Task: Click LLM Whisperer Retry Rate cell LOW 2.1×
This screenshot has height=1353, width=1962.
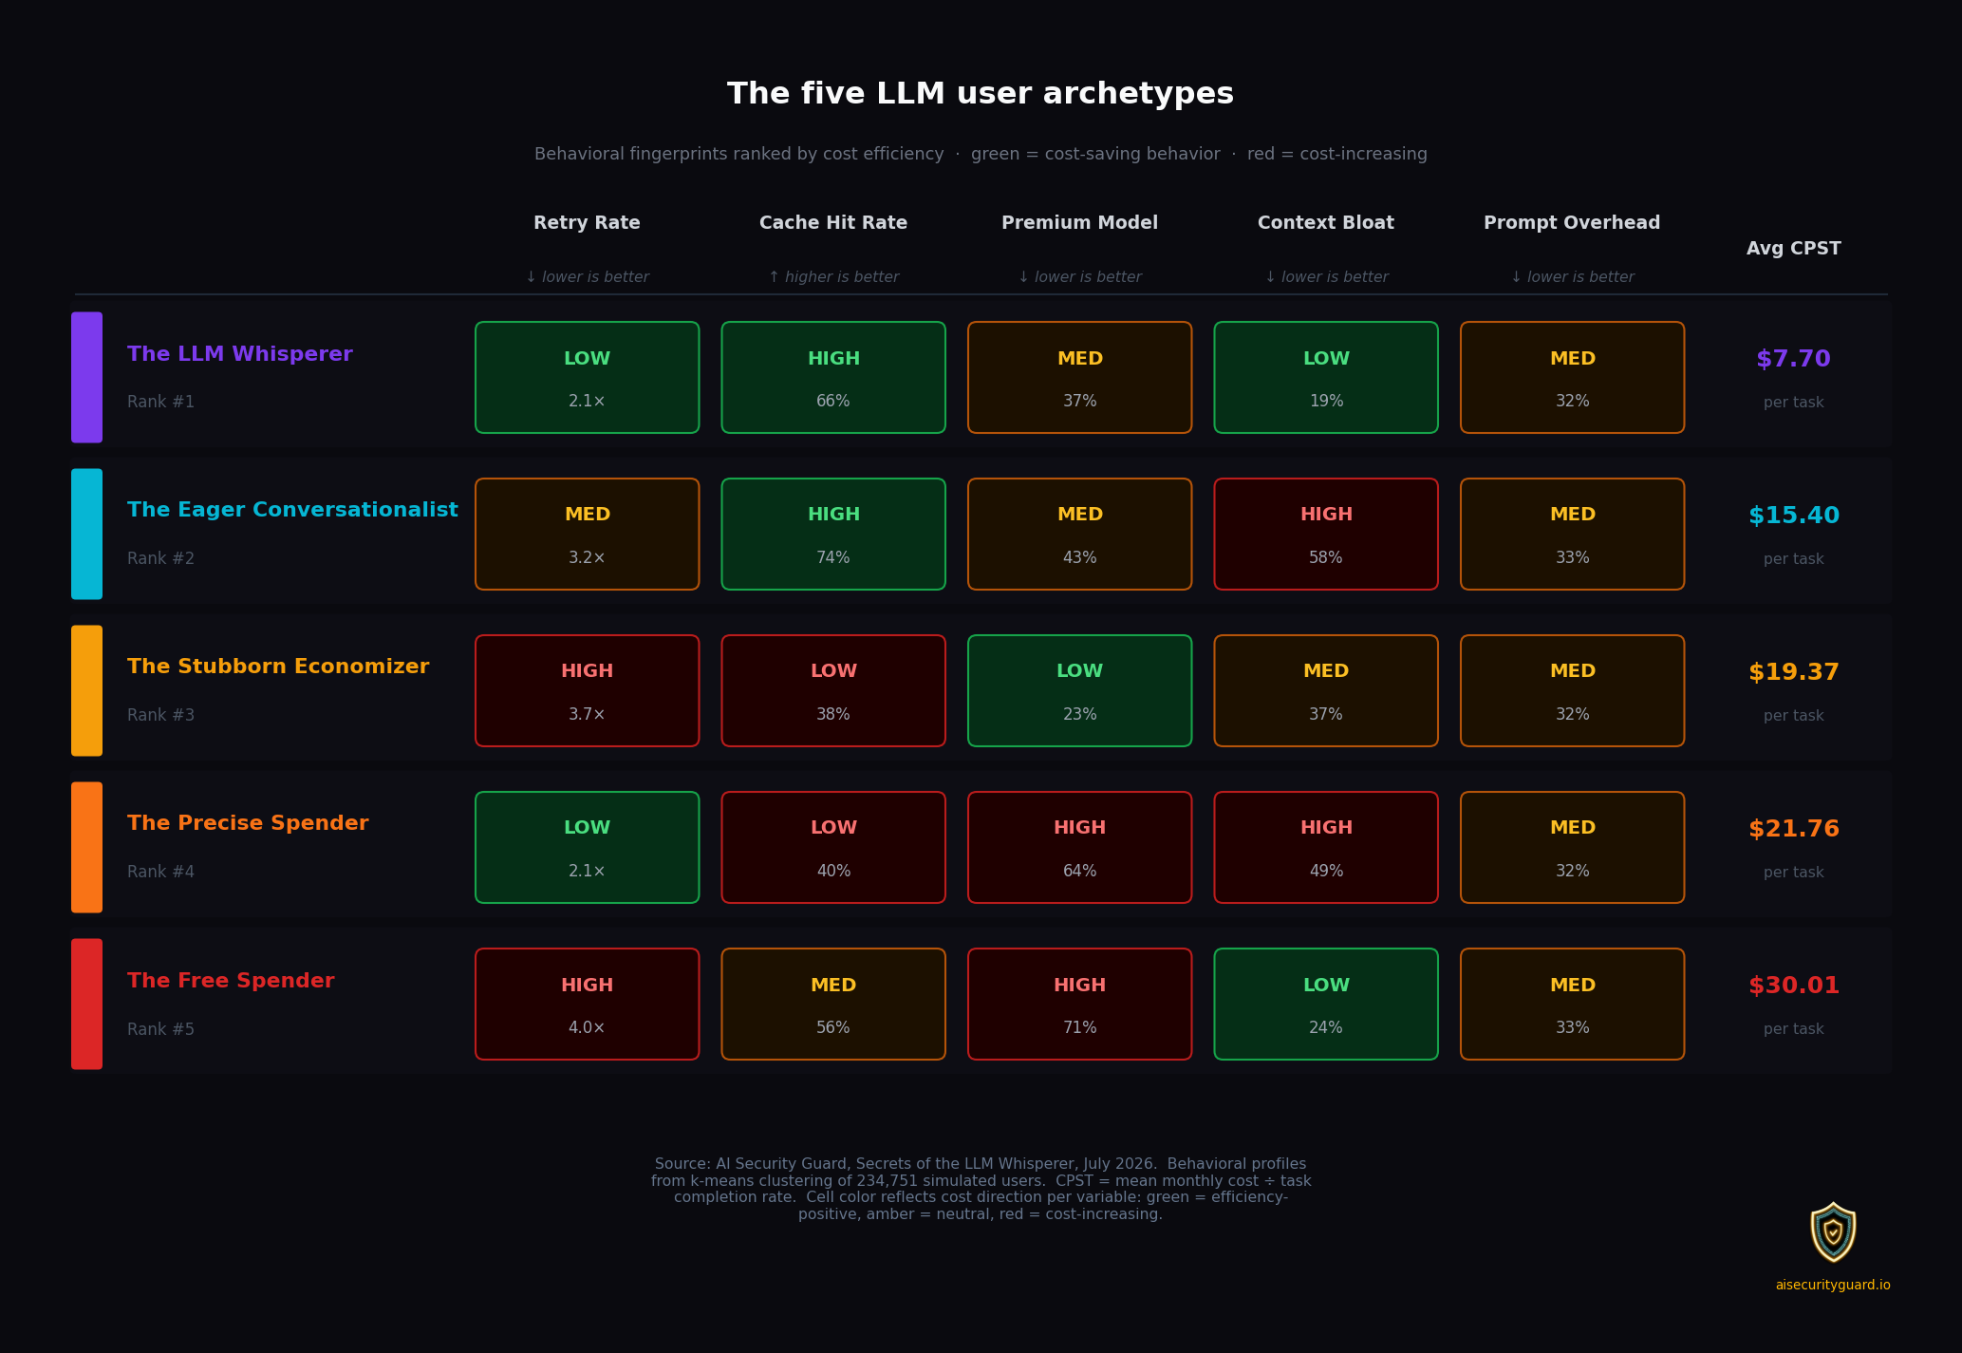Action: [x=587, y=377]
